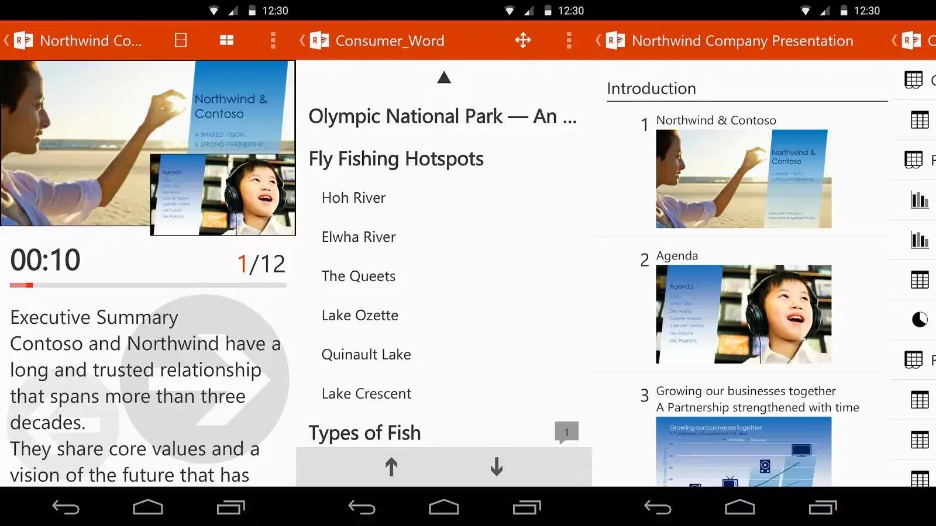
Task: Advance with the large next-slide arrow circle
Action: coord(205,380)
